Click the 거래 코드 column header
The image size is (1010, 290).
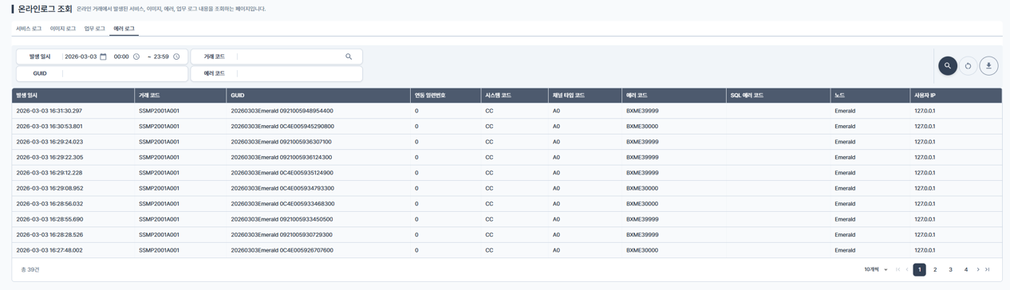[180, 96]
